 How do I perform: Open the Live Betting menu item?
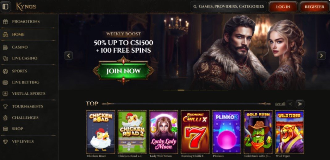coord(25,82)
